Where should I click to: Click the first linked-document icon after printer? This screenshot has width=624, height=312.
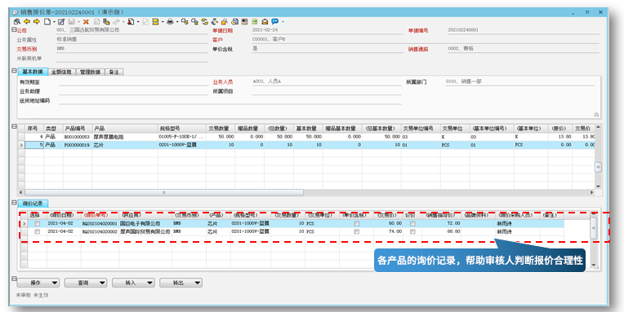[x=185, y=22]
